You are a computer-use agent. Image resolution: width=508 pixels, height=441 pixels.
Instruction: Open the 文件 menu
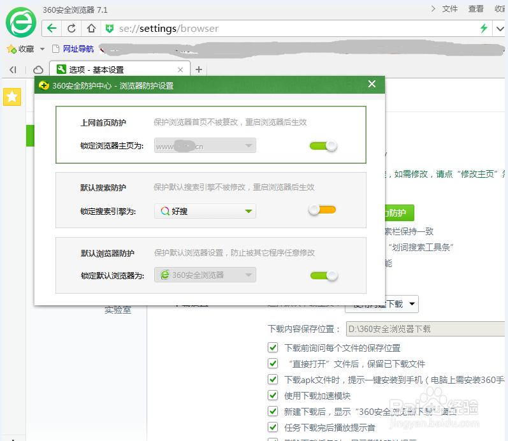pyautogui.click(x=450, y=9)
